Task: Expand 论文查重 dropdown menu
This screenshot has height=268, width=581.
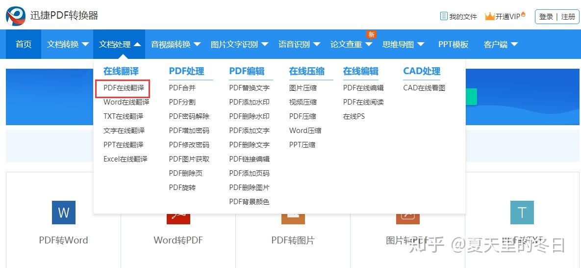Action: pos(351,44)
